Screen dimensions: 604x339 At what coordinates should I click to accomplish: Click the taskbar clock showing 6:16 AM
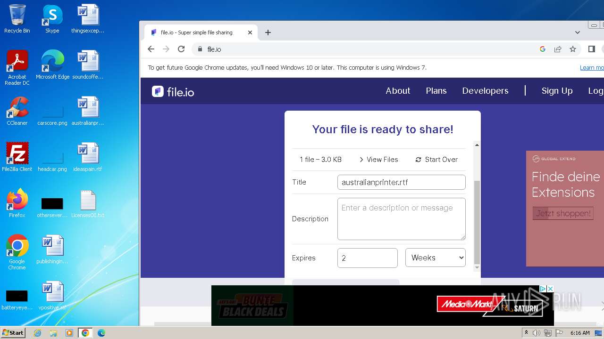point(580,333)
